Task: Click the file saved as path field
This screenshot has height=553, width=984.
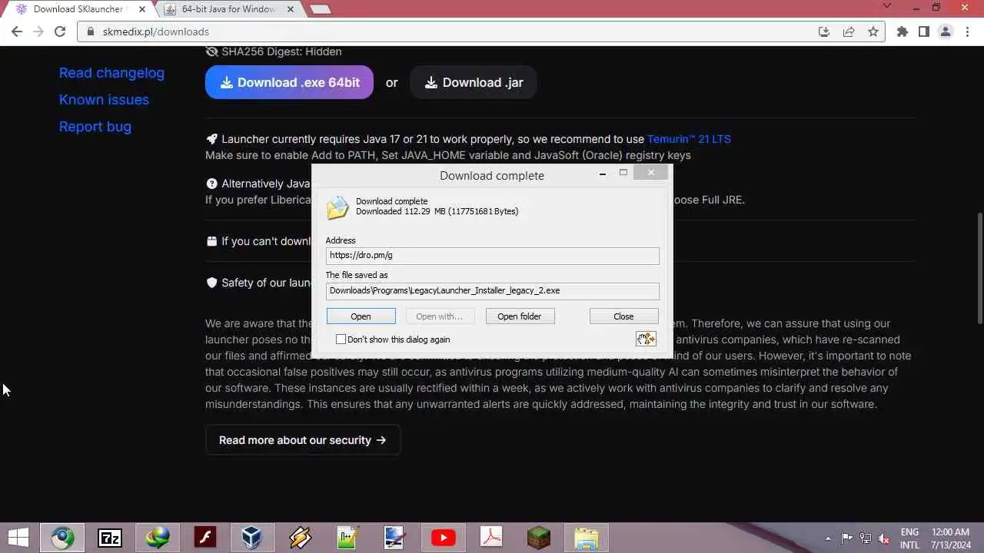Action: coord(492,291)
